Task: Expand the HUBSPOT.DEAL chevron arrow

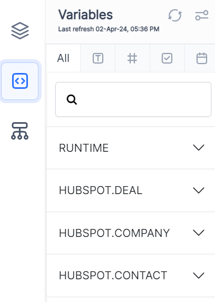Action: tap(199, 190)
